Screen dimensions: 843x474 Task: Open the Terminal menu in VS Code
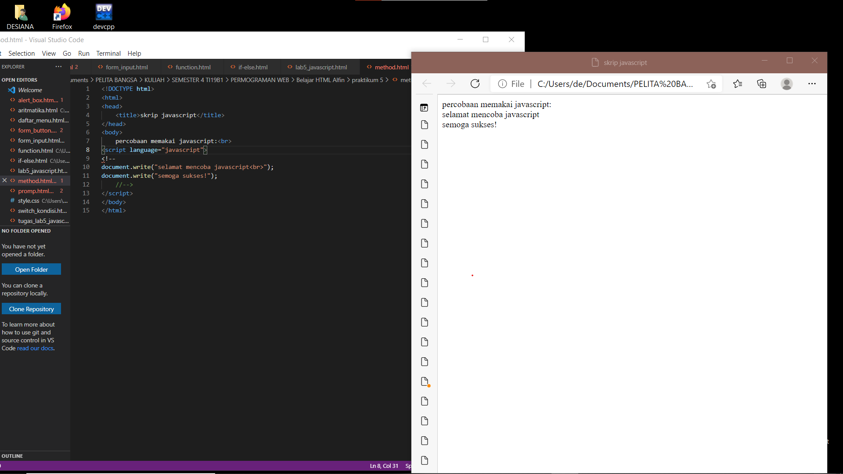point(108,53)
